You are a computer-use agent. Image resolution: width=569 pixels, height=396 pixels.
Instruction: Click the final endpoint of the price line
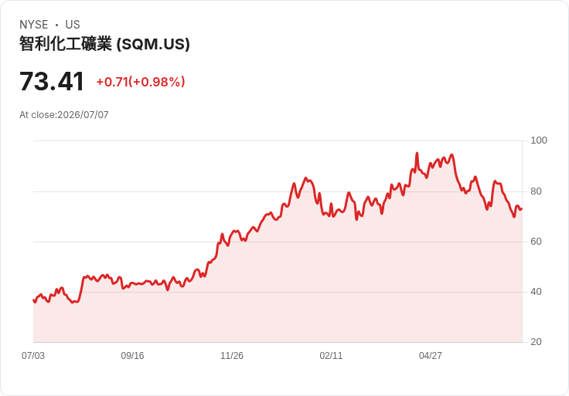[522, 209]
